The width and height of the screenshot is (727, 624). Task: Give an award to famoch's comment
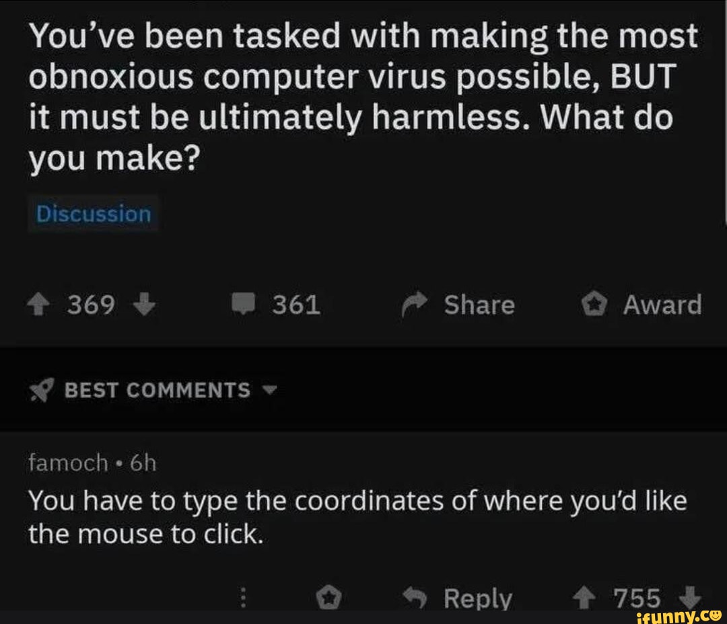pos(329,596)
